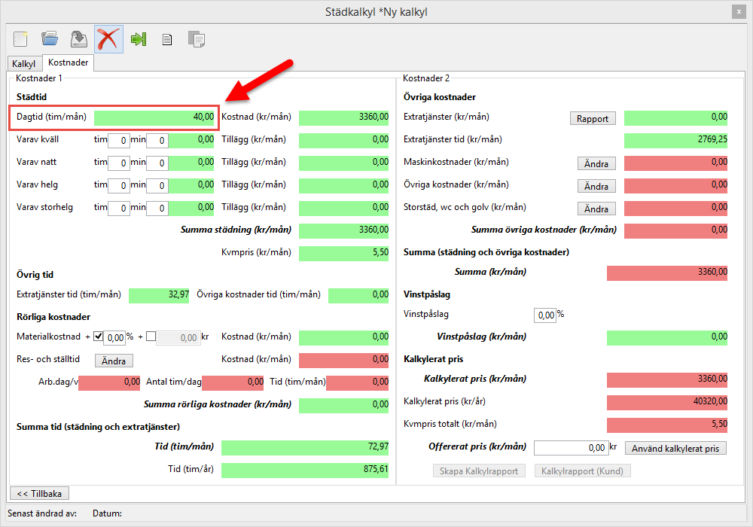Save the calculation with the disk icon
753x527 pixels.
(x=79, y=39)
